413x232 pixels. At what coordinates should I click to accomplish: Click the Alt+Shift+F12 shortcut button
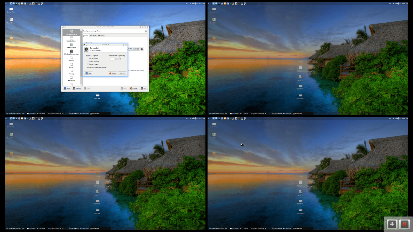[x=133, y=49]
